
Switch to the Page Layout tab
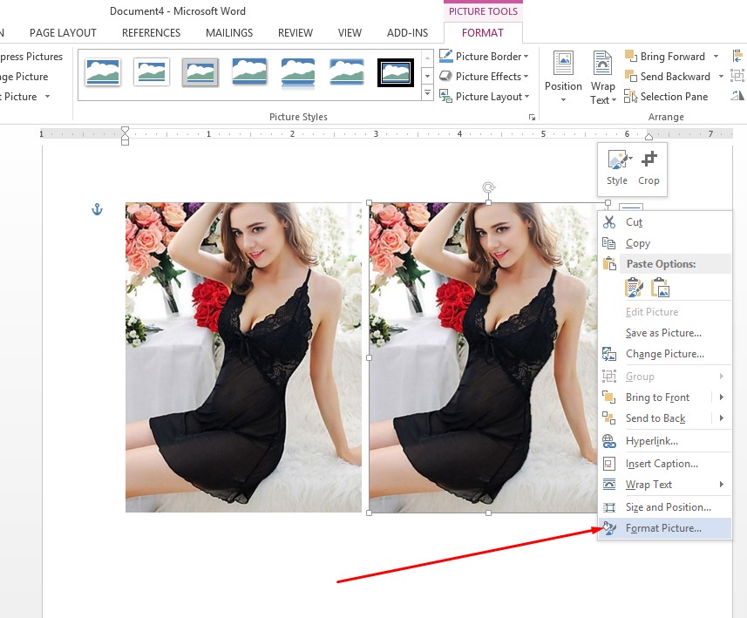(63, 32)
